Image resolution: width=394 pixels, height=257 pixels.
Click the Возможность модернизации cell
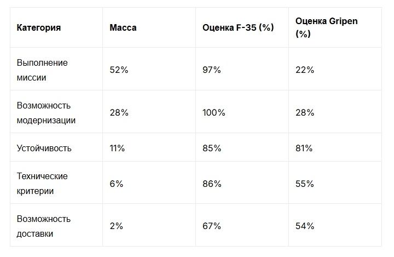click(46, 112)
